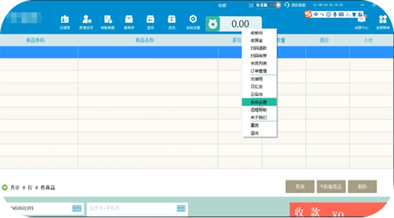The width and height of the screenshot is (394, 218).
Task: Click the 小计 column header
Action: tap(368, 40)
